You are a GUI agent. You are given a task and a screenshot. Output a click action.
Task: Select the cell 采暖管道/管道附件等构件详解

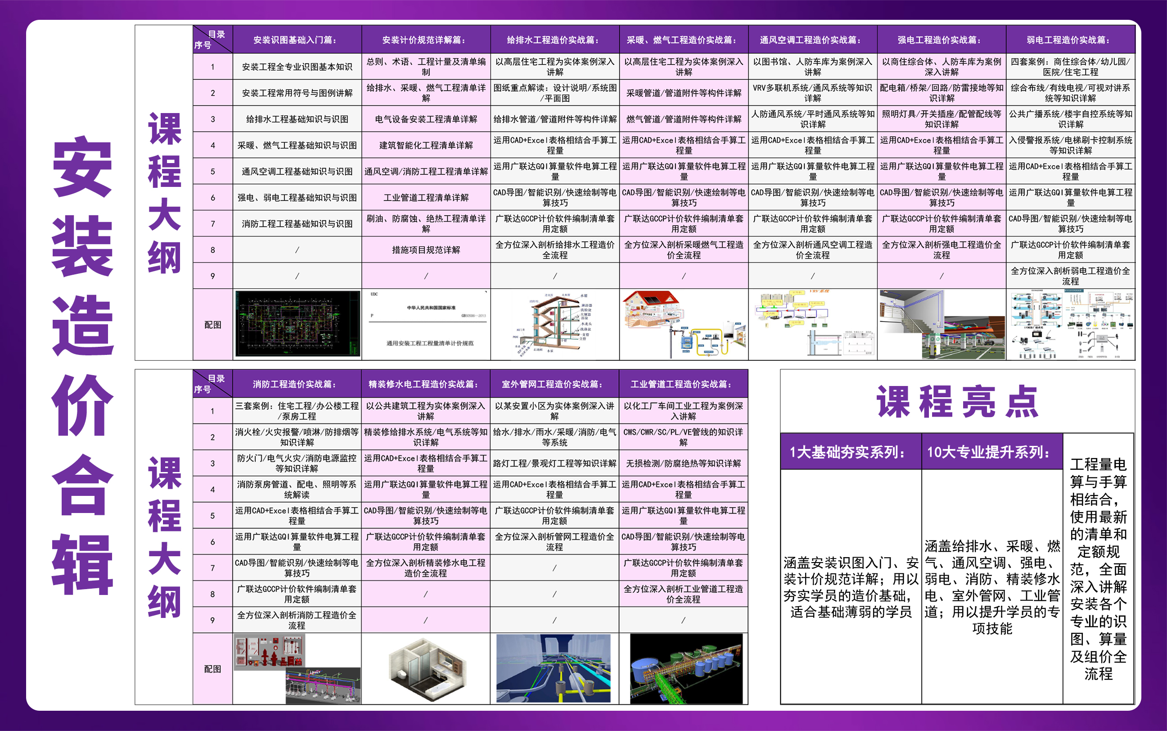click(x=684, y=93)
